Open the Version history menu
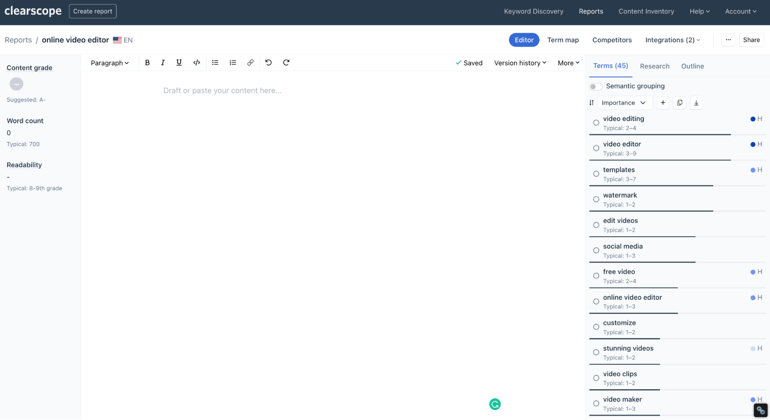This screenshot has height=420, width=770. point(520,63)
